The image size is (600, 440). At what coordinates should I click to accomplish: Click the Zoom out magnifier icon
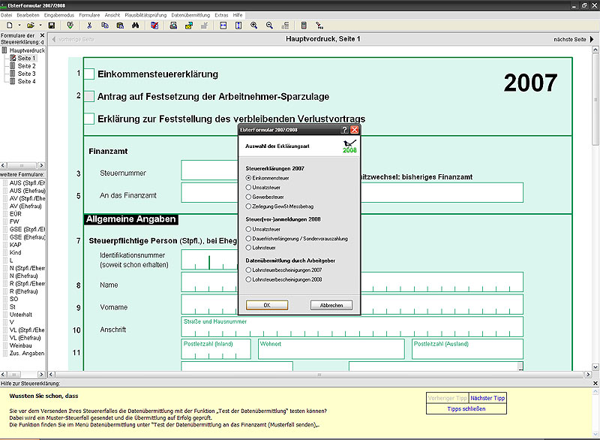(269, 26)
